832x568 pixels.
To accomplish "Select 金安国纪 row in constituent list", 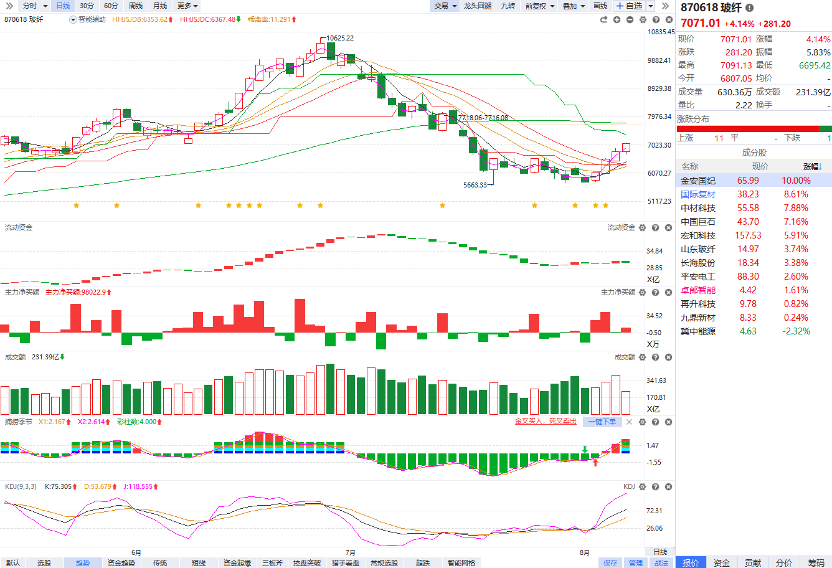I will (x=754, y=181).
